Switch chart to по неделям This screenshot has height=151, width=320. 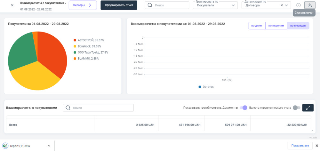276,26
